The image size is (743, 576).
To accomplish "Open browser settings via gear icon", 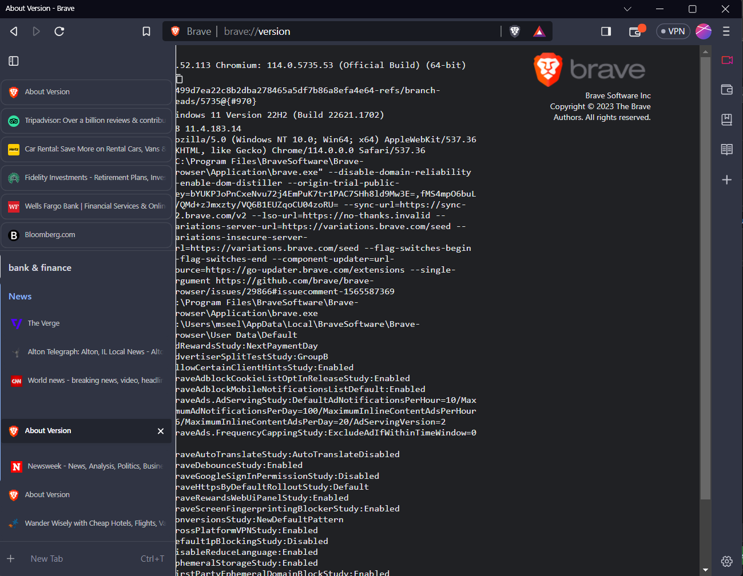I will coord(726,561).
